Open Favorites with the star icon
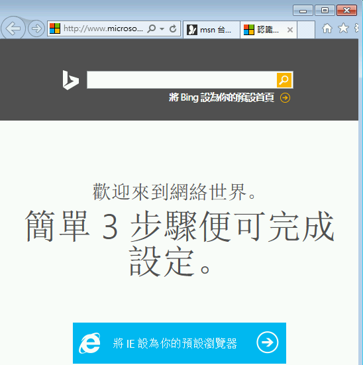363x365 pixels. tap(343, 28)
